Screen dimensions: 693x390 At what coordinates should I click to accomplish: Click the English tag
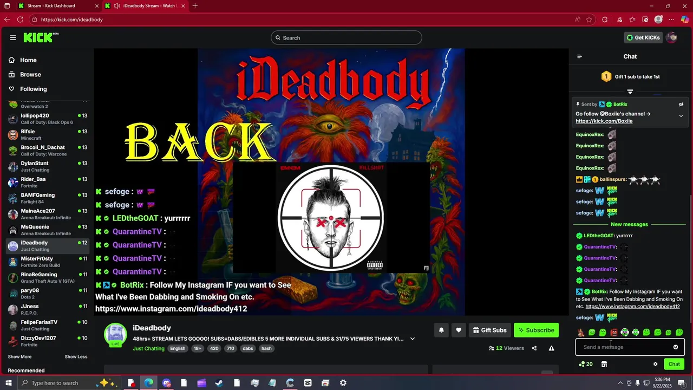click(178, 348)
